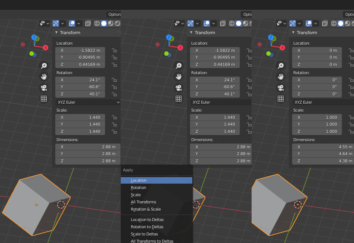Select solid shading icon in left viewport header
Screen dimensions: 354x243
pyautogui.click(x=104, y=23)
